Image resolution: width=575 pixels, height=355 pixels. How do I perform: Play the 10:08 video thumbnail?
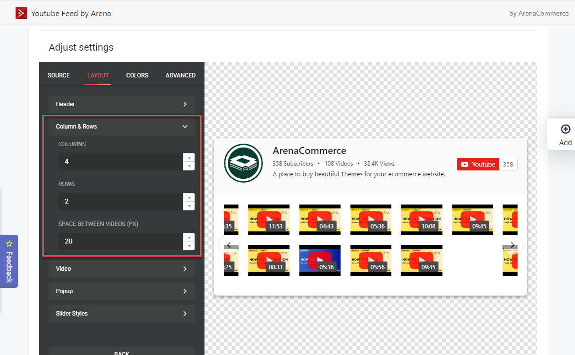tap(422, 220)
